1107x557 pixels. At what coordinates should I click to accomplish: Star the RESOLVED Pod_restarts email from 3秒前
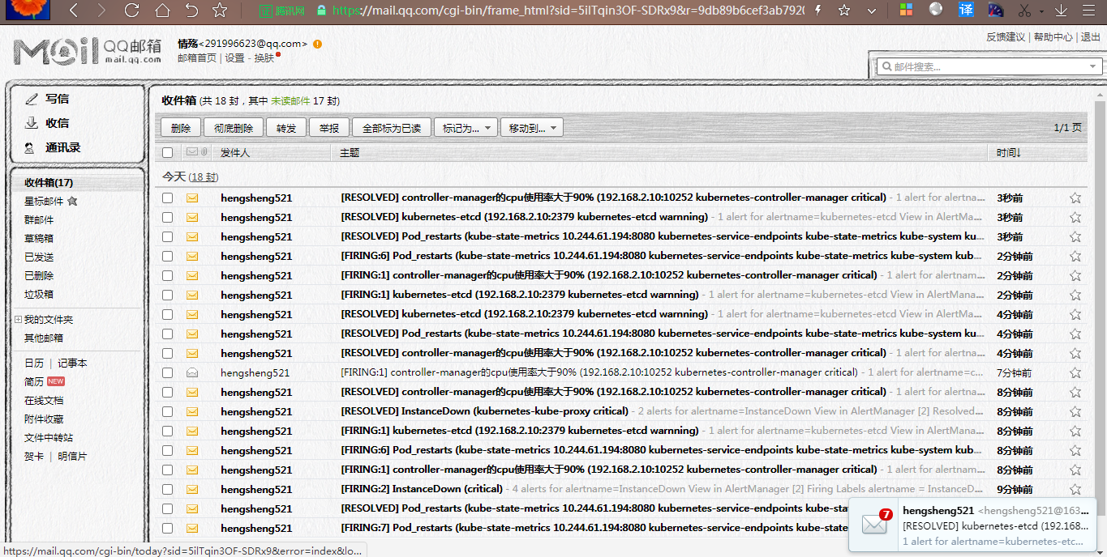(x=1075, y=236)
